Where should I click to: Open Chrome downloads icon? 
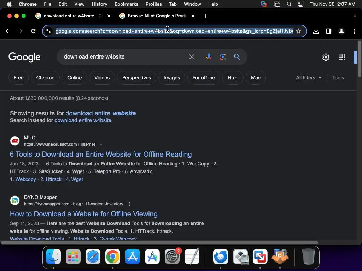(316, 31)
